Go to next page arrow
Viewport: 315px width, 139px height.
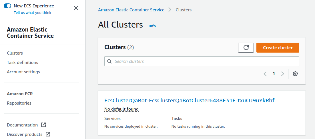[x=282, y=74]
